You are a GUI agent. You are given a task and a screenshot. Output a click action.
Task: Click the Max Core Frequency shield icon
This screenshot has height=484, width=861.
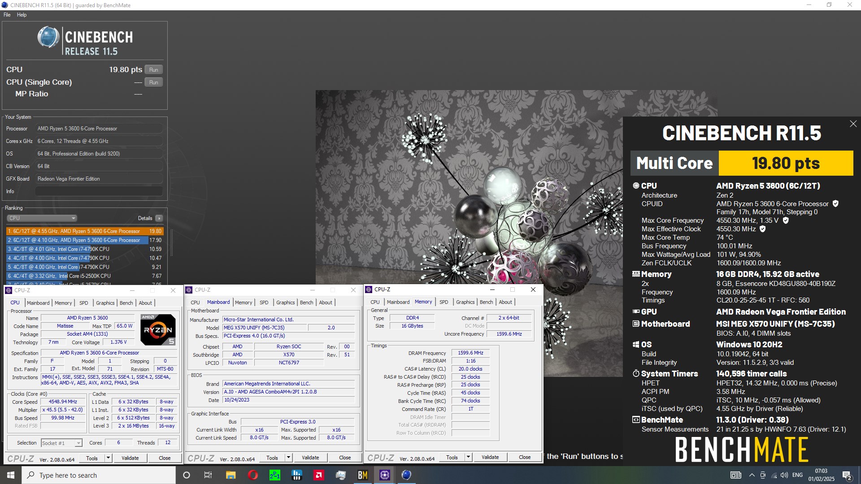(786, 220)
